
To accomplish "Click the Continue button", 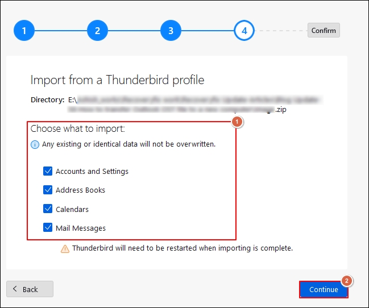I will pos(324,289).
